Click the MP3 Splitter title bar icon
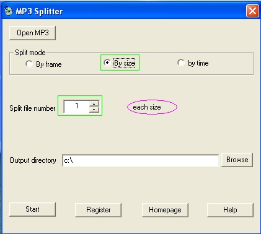Screen dimensions: 261x234 pos(8,11)
